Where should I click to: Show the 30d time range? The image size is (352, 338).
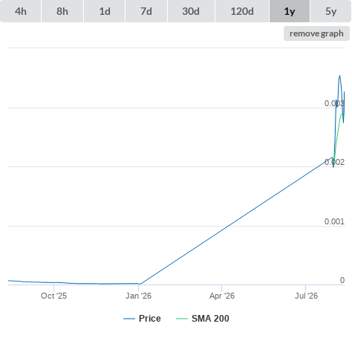coord(191,11)
